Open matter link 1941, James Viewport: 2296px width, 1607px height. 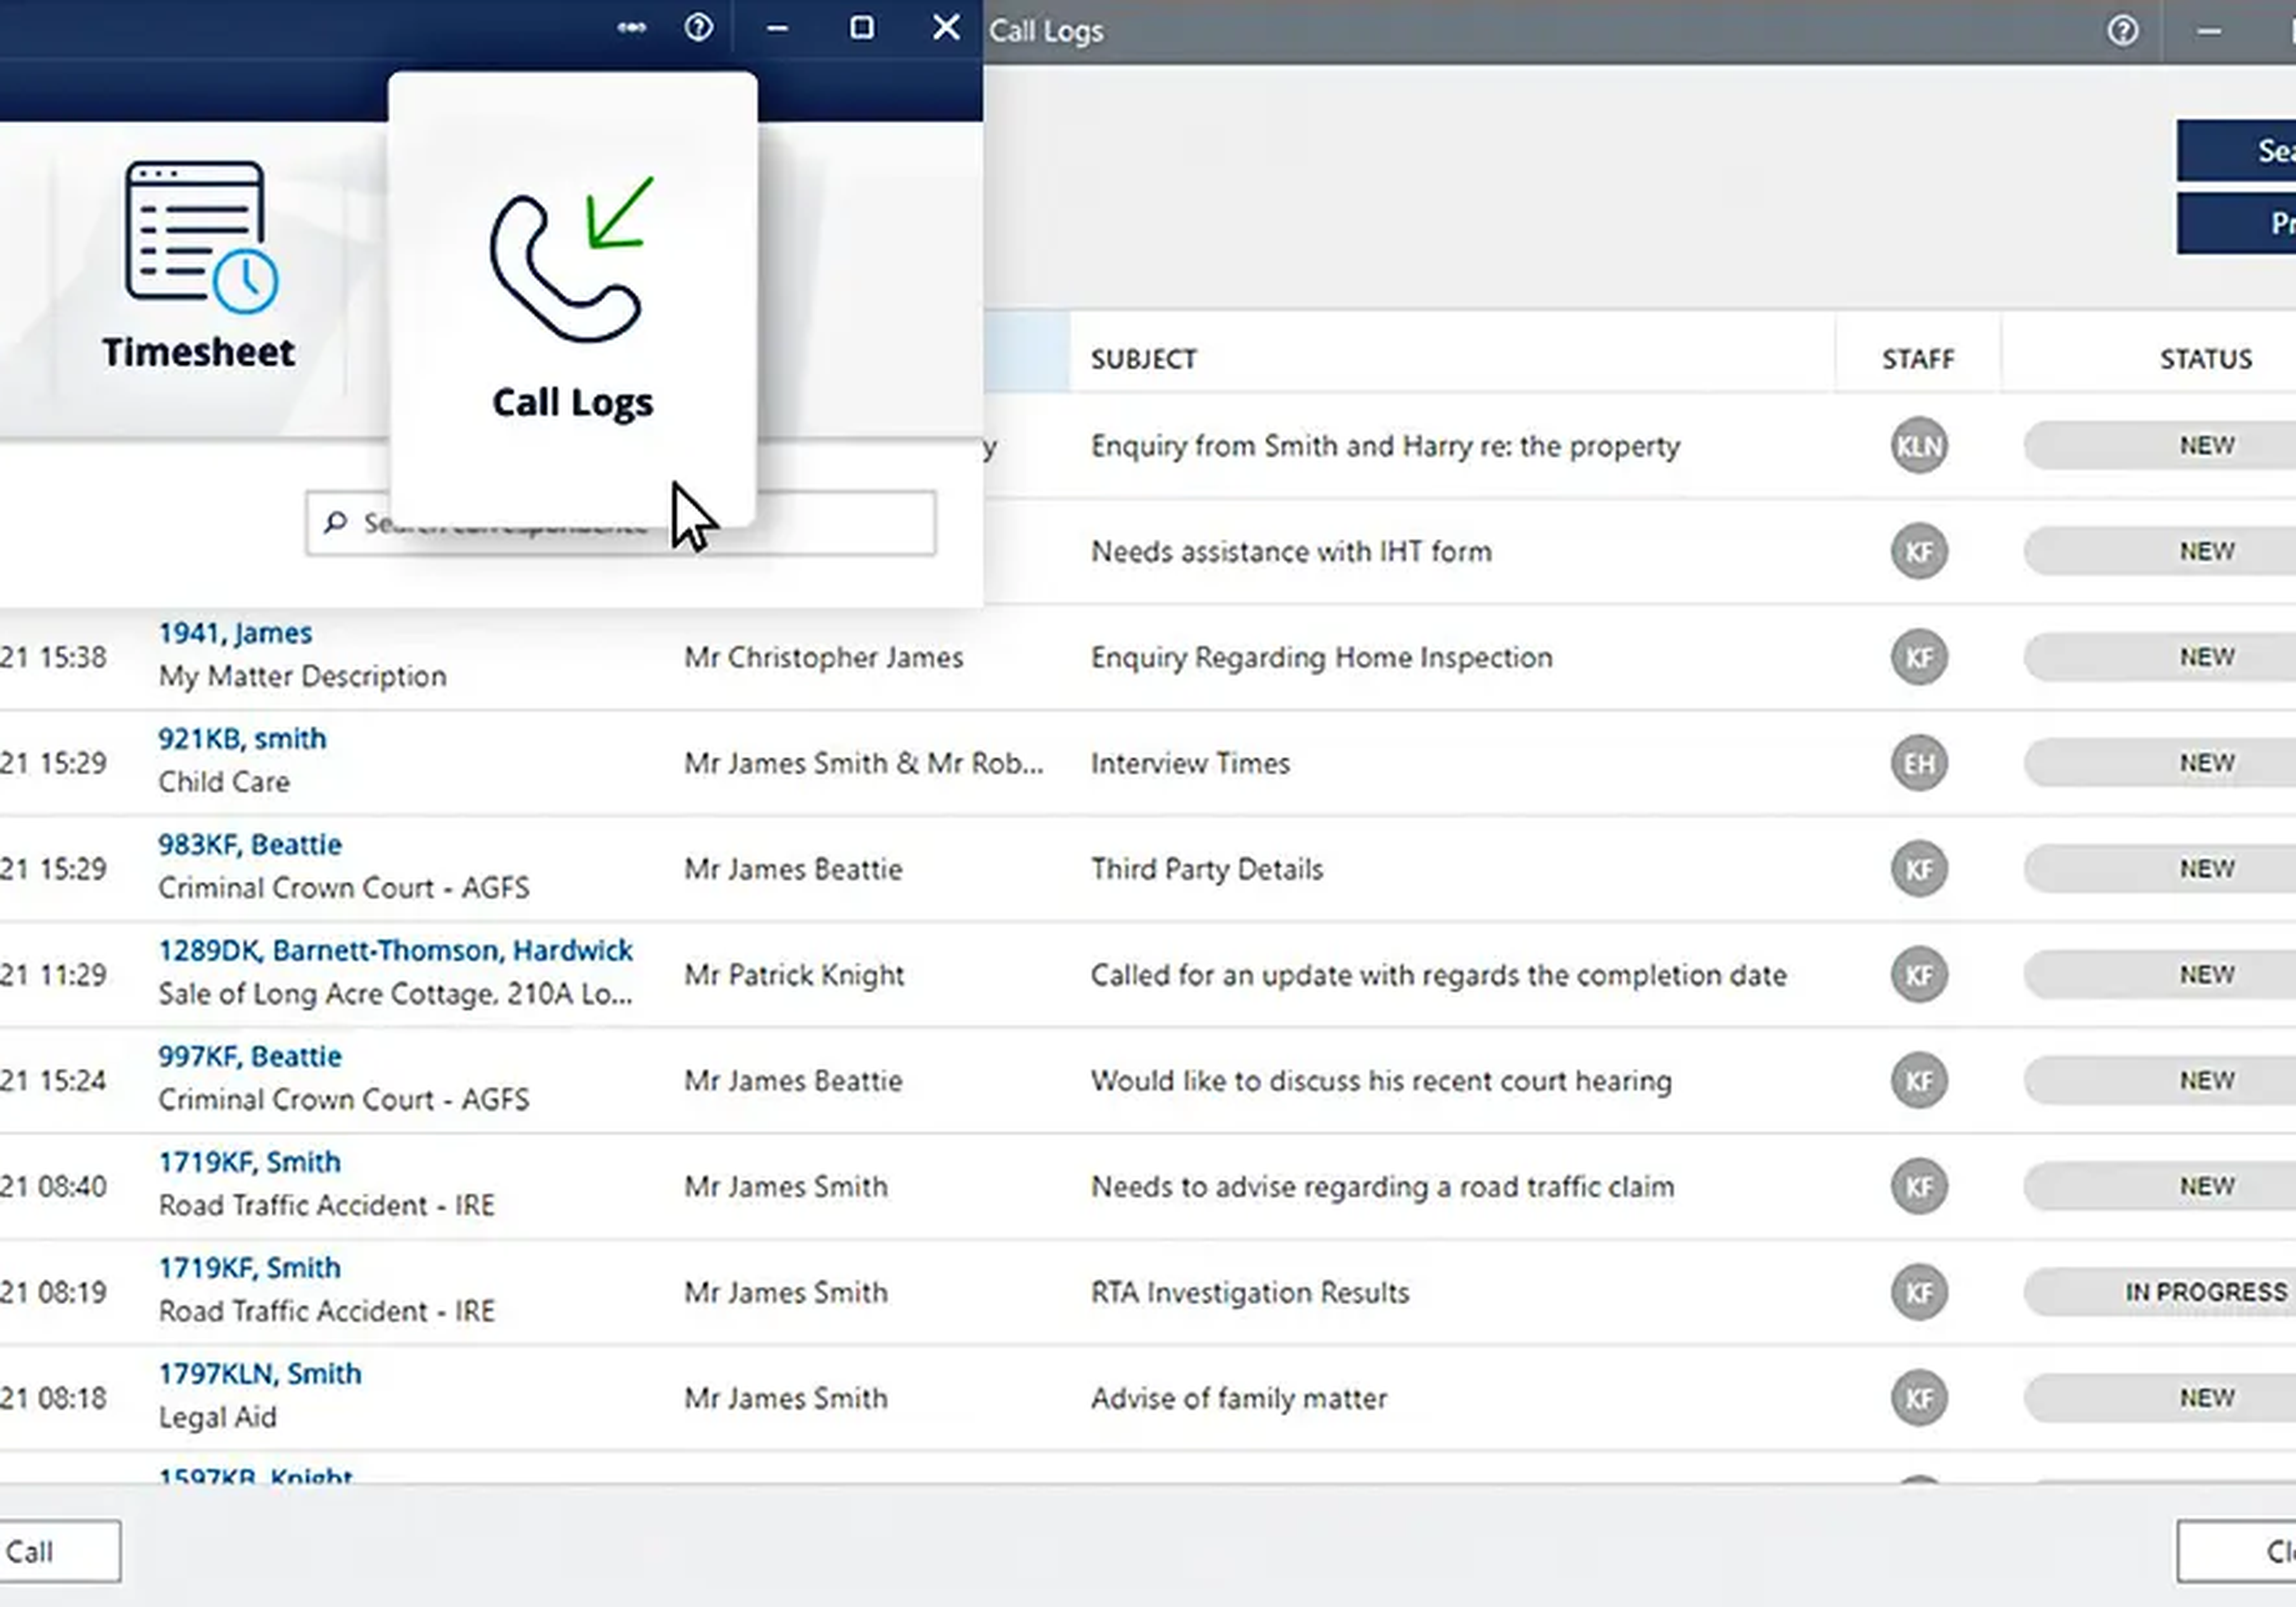tap(235, 633)
